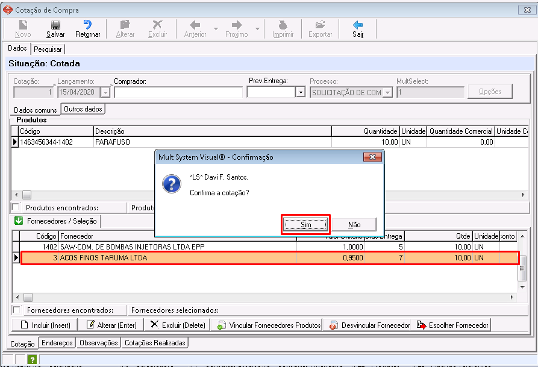Screen dimensions: 538x367
Task: Confirm the quotation with Sim
Action: tap(305, 225)
